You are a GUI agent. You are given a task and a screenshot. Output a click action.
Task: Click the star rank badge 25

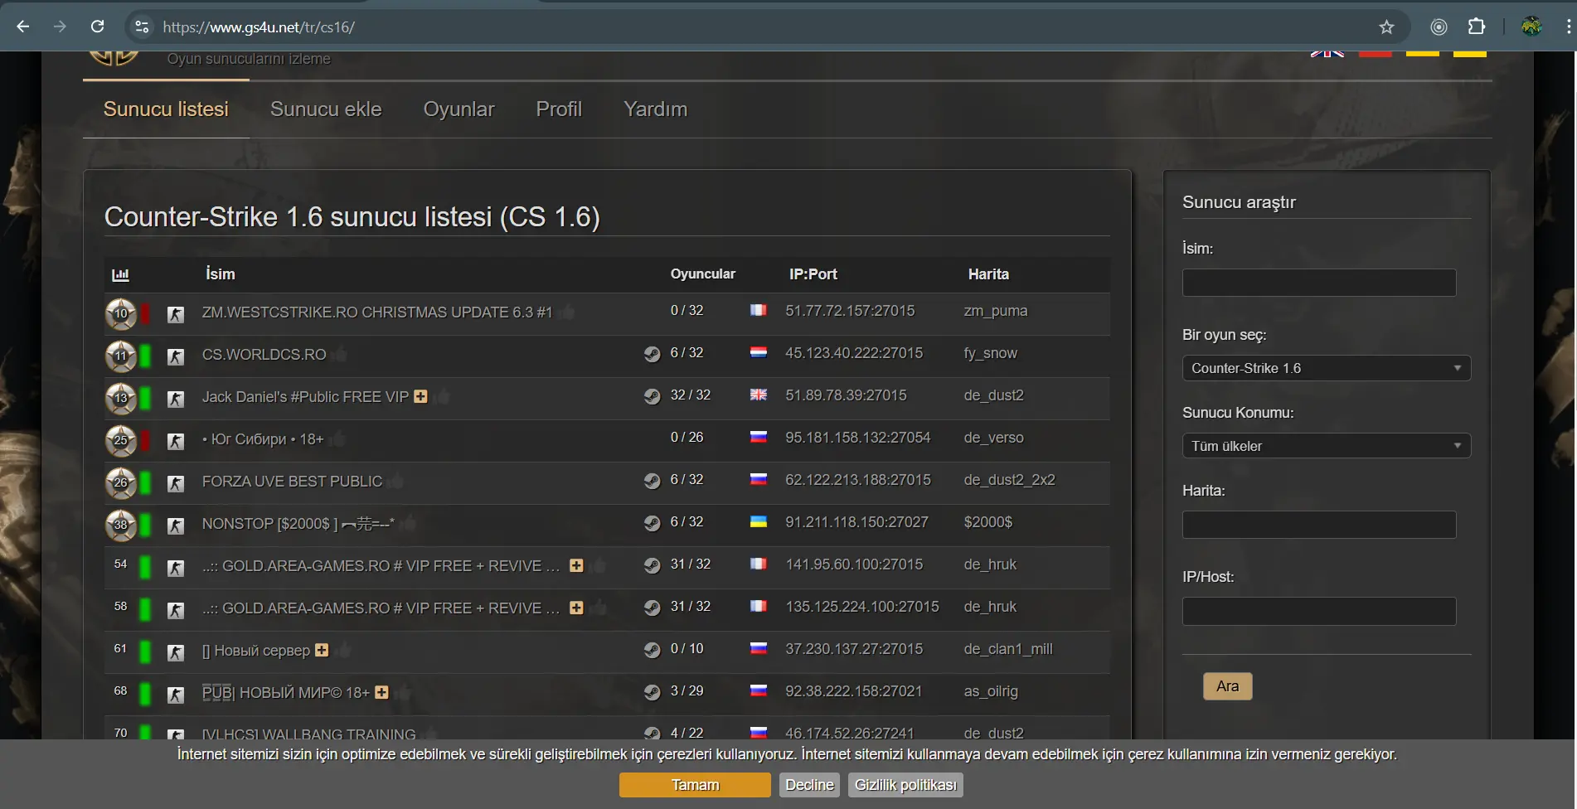121,440
